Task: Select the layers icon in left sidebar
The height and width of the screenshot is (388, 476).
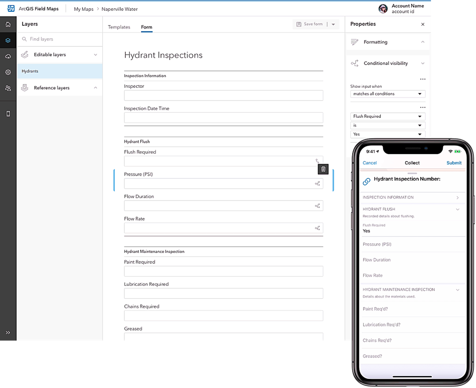Action: (8, 40)
